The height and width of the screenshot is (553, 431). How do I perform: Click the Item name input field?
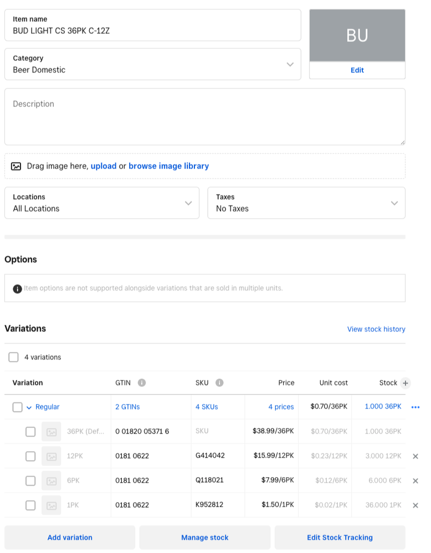(x=153, y=25)
